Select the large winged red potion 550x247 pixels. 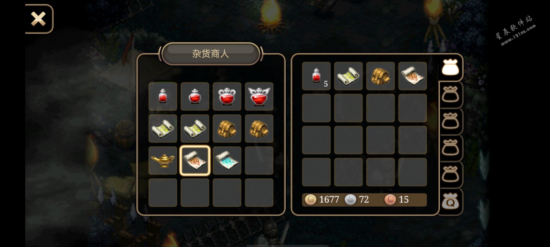pyautogui.click(x=259, y=96)
